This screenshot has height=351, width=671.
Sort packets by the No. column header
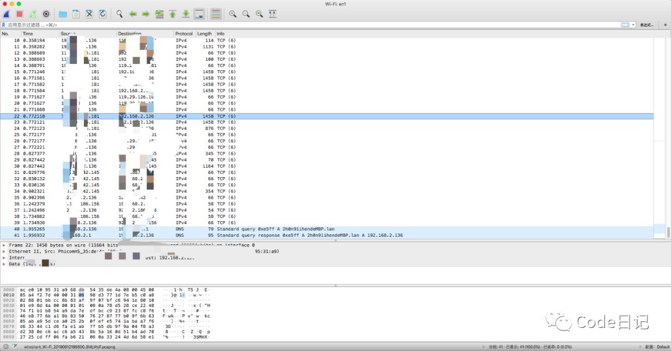[x=11, y=34]
